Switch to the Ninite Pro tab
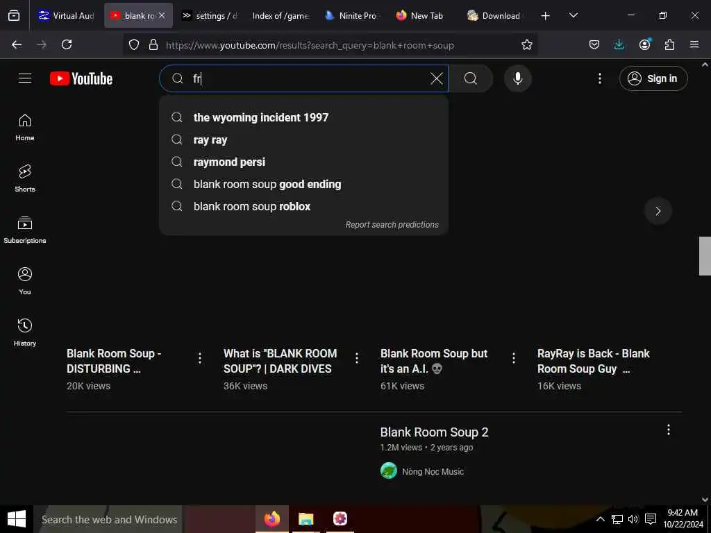 (352, 16)
